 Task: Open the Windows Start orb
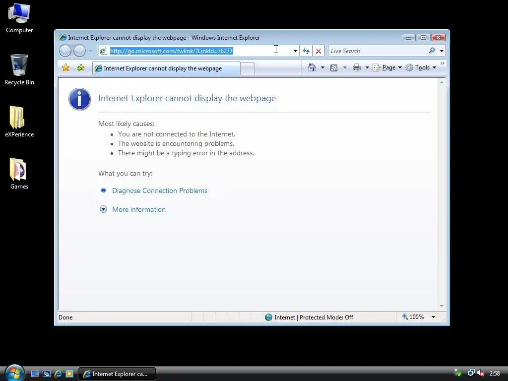(x=14, y=373)
